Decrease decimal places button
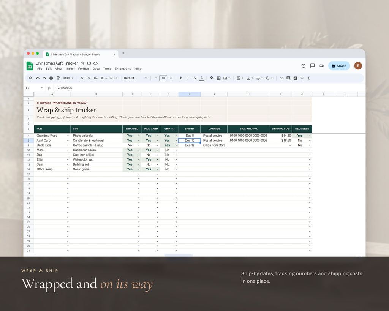The height and width of the screenshot is (311, 389). [96, 78]
